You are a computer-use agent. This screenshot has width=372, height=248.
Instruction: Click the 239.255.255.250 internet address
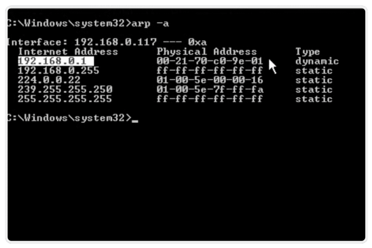point(65,90)
